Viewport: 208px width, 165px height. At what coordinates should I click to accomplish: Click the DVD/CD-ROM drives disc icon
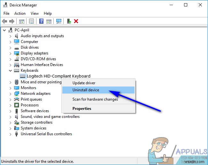click(x=17, y=59)
